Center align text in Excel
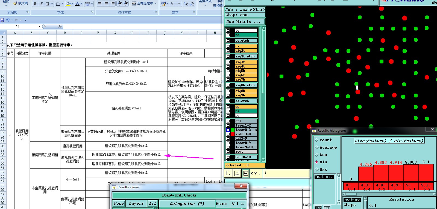Viewport: 437px width, 209px height. (x=106, y=4)
